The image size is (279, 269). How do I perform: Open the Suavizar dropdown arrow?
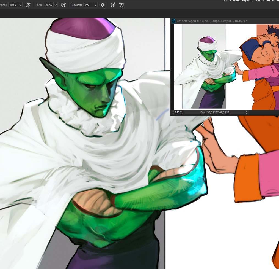[x=95, y=5]
